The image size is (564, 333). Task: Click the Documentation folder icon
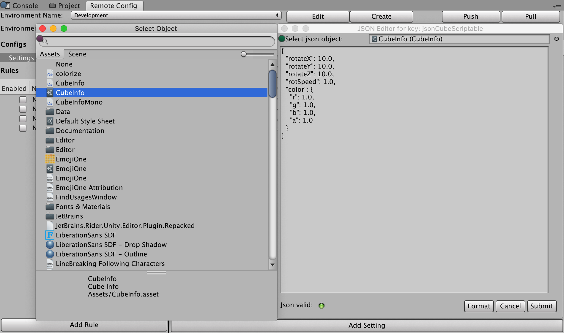point(50,131)
